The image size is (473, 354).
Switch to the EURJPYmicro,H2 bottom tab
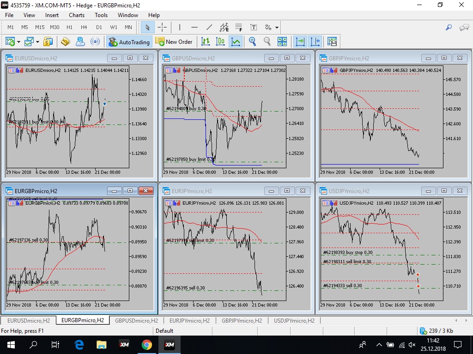pos(189,321)
